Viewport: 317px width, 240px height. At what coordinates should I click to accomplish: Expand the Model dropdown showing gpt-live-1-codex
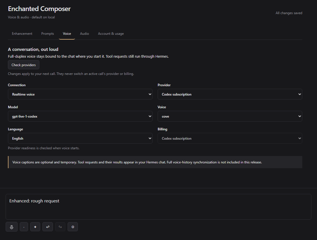point(80,116)
